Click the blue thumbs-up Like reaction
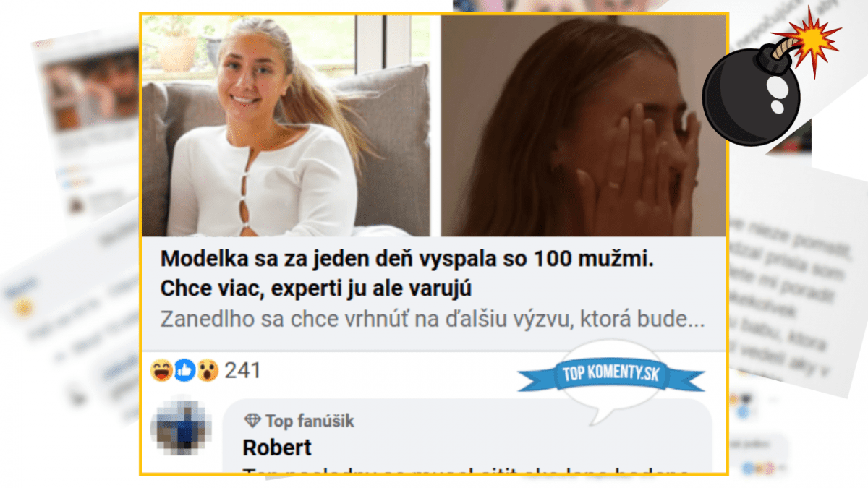Screen dimensions: 868x488 pos(184,370)
